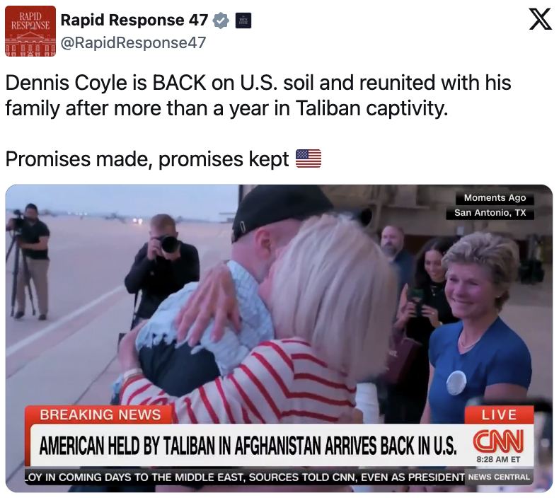Click the BREAKING NEWS banner label
Viewport: 559px width, 498px height.
click(100, 415)
